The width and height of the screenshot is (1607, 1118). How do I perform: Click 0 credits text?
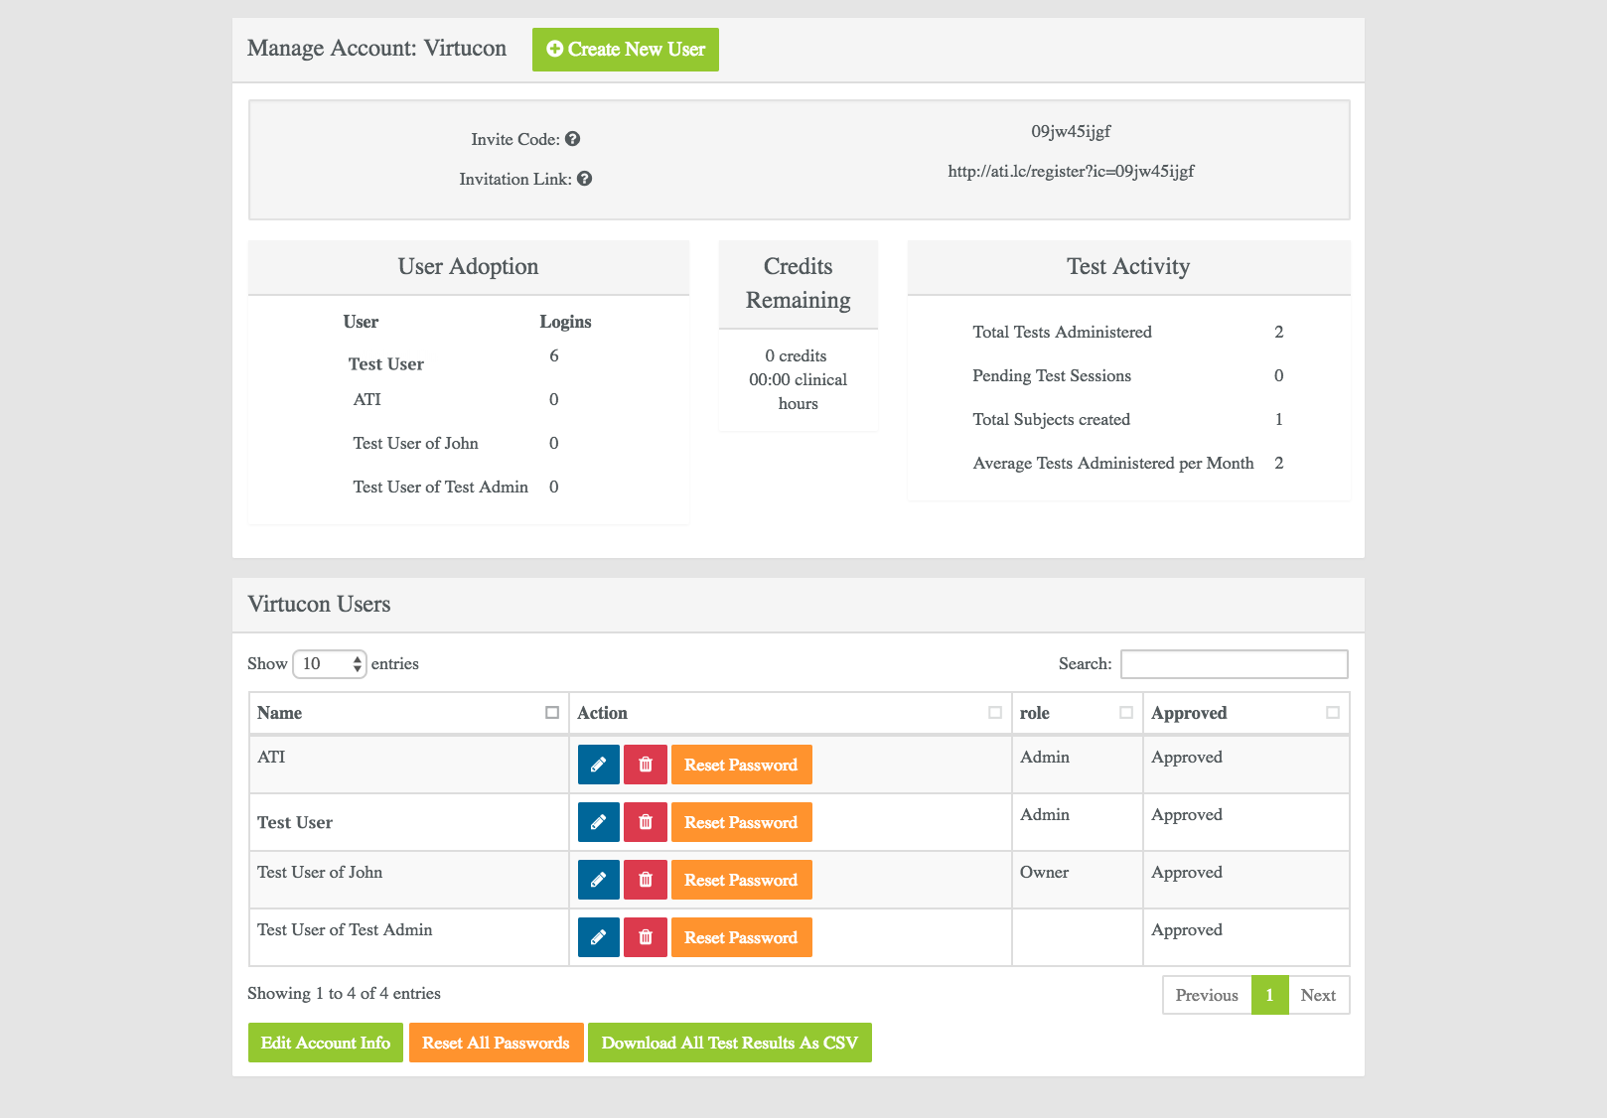(797, 355)
